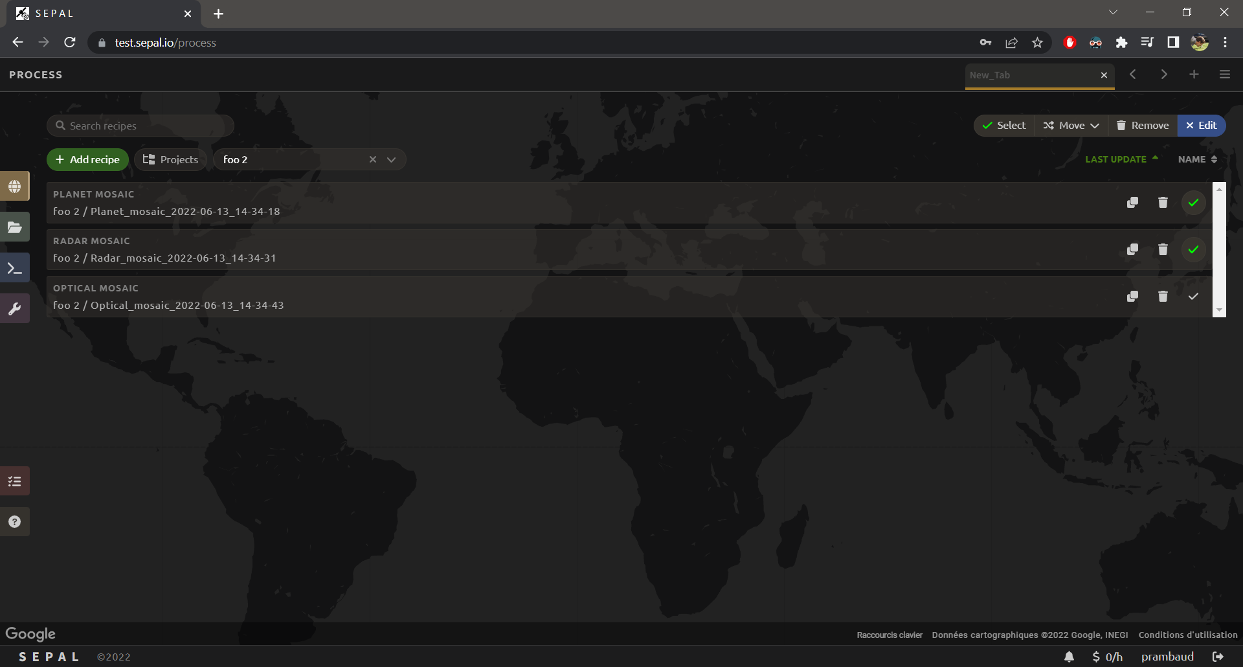This screenshot has width=1243, height=667.
Task: Expand the foo 2 project dropdown
Action: tap(391, 160)
